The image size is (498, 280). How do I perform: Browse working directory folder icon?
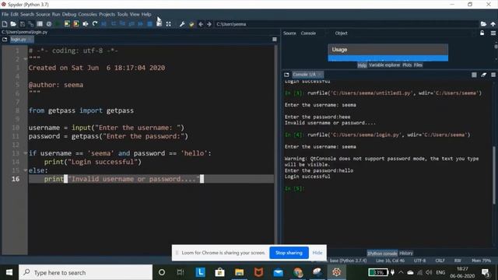click(483, 24)
